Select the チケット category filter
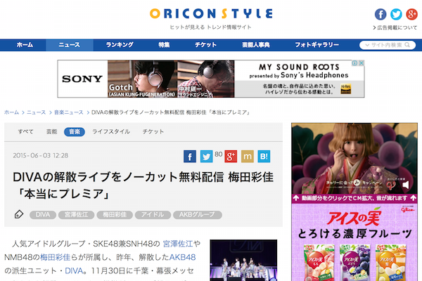This screenshot has height=281, width=422. click(x=153, y=132)
